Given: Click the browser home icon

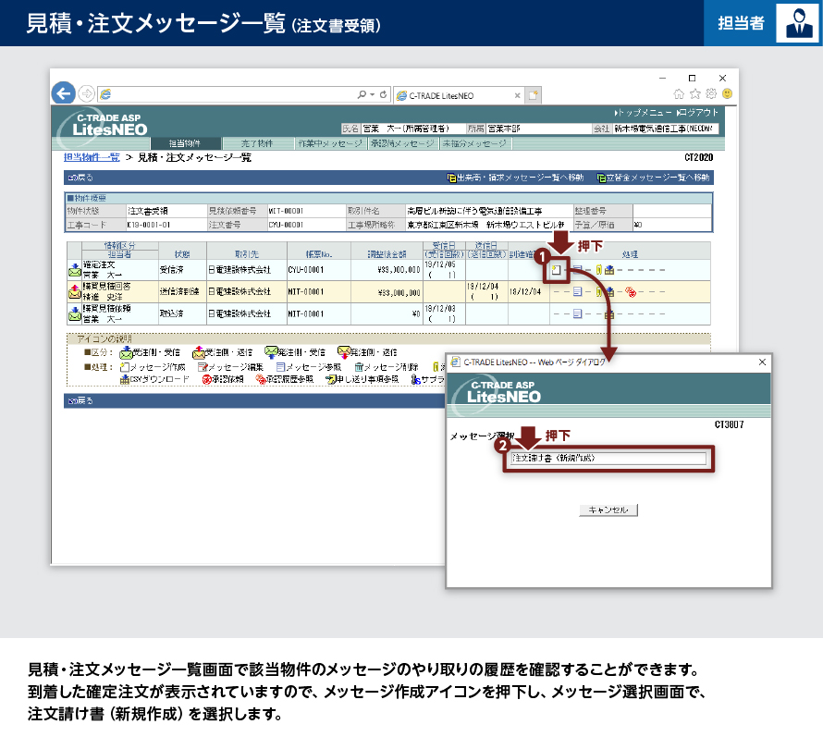Looking at the screenshot, I should 680,94.
